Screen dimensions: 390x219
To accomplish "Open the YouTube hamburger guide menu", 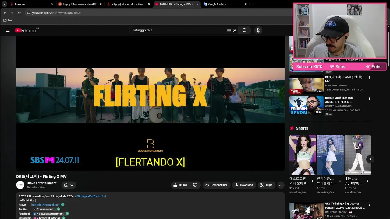I will point(8,30).
